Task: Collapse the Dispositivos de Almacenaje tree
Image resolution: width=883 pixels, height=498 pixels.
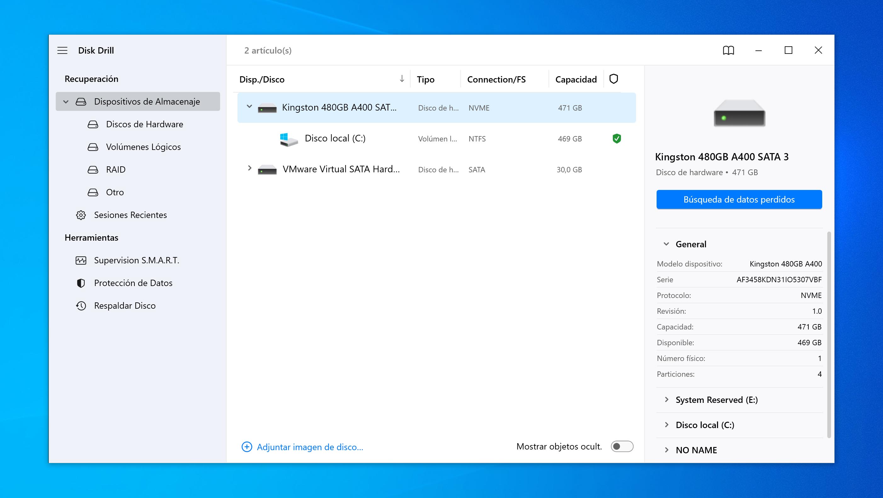Action: tap(66, 102)
